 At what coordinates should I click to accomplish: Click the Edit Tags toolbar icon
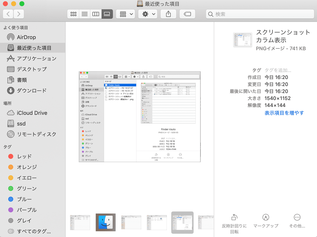pyautogui.click(x=187, y=14)
